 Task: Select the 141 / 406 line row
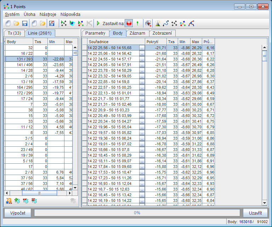(x=24, y=65)
